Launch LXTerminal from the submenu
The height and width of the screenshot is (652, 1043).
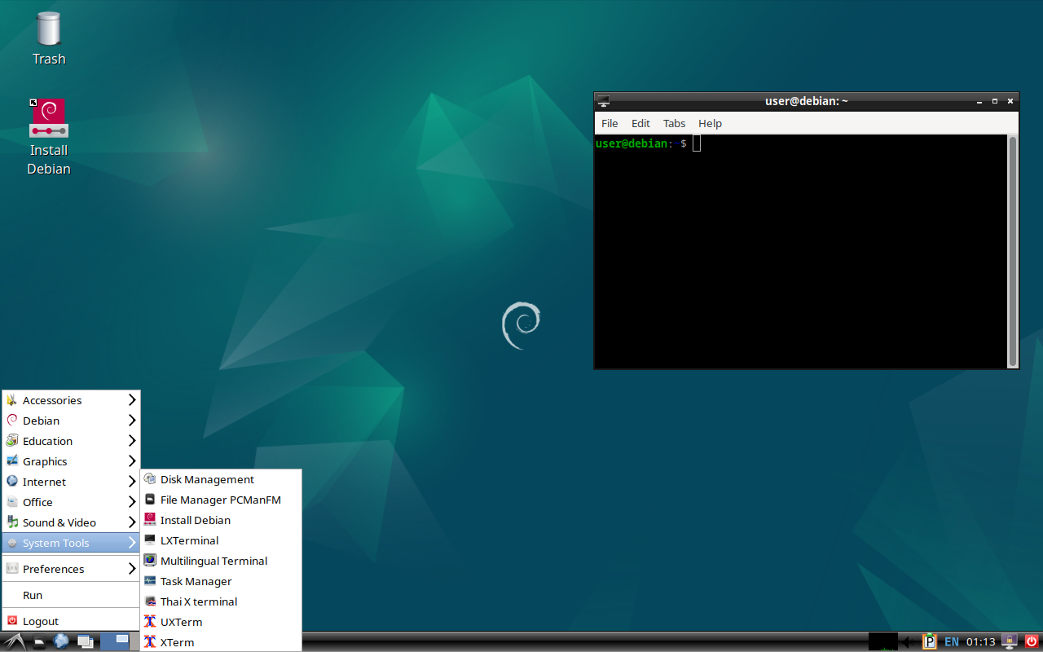(221, 540)
